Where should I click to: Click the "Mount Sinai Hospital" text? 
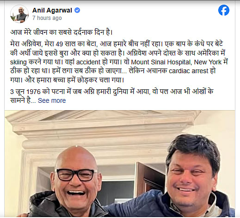coord(161,62)
